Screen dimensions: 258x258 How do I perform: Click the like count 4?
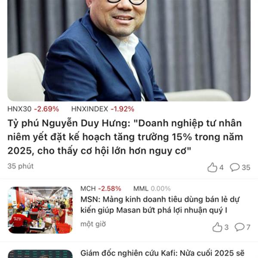221,168
